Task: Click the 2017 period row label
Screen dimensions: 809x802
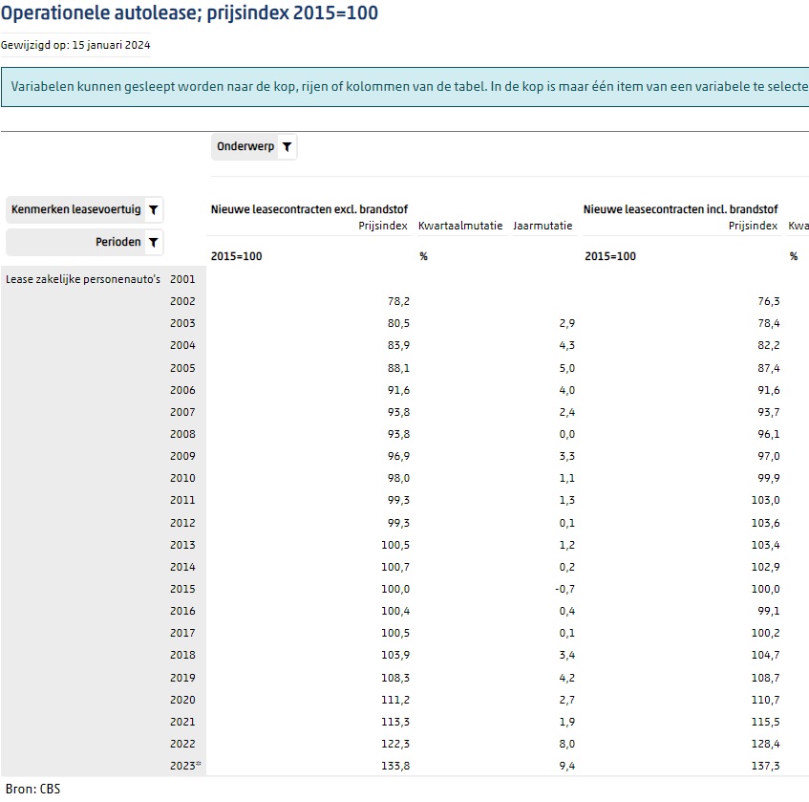Action: pyautogui.click(x=182, y=633)
